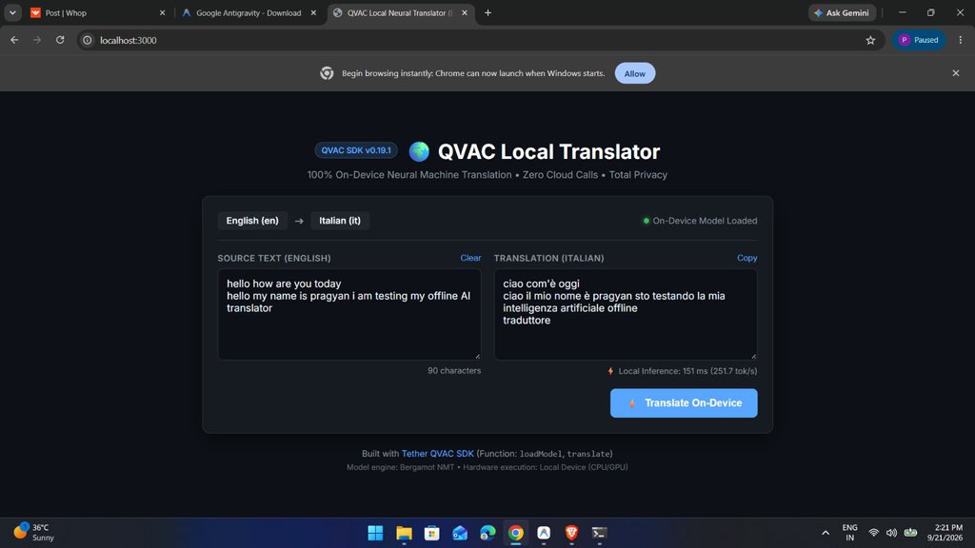Viewport: 975px width, 548px height.
Task: Open the clock and date at 2:21 PM
Action: coord(945,533)
